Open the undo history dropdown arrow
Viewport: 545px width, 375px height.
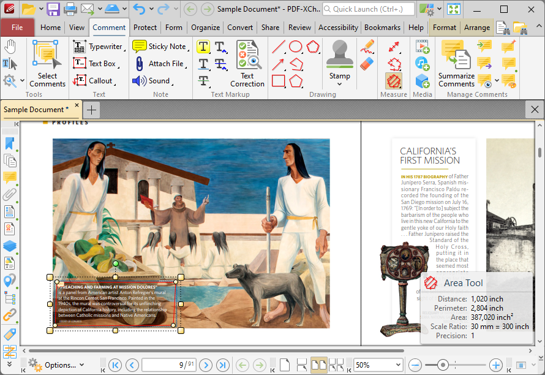pos(151,9)
